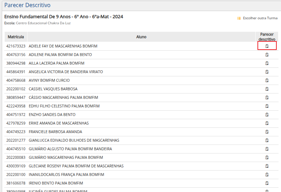Image resolution: width=281 pixels, height=192 pixels.
Task: Click the Matrícula column header
Action: click(16, 37)
